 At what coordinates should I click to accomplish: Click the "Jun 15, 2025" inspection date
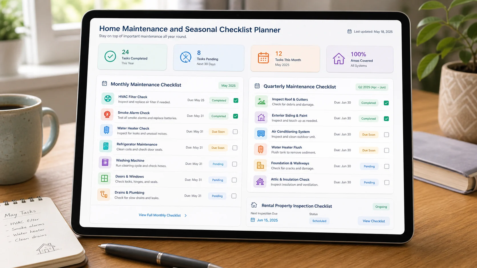point(267,220)
